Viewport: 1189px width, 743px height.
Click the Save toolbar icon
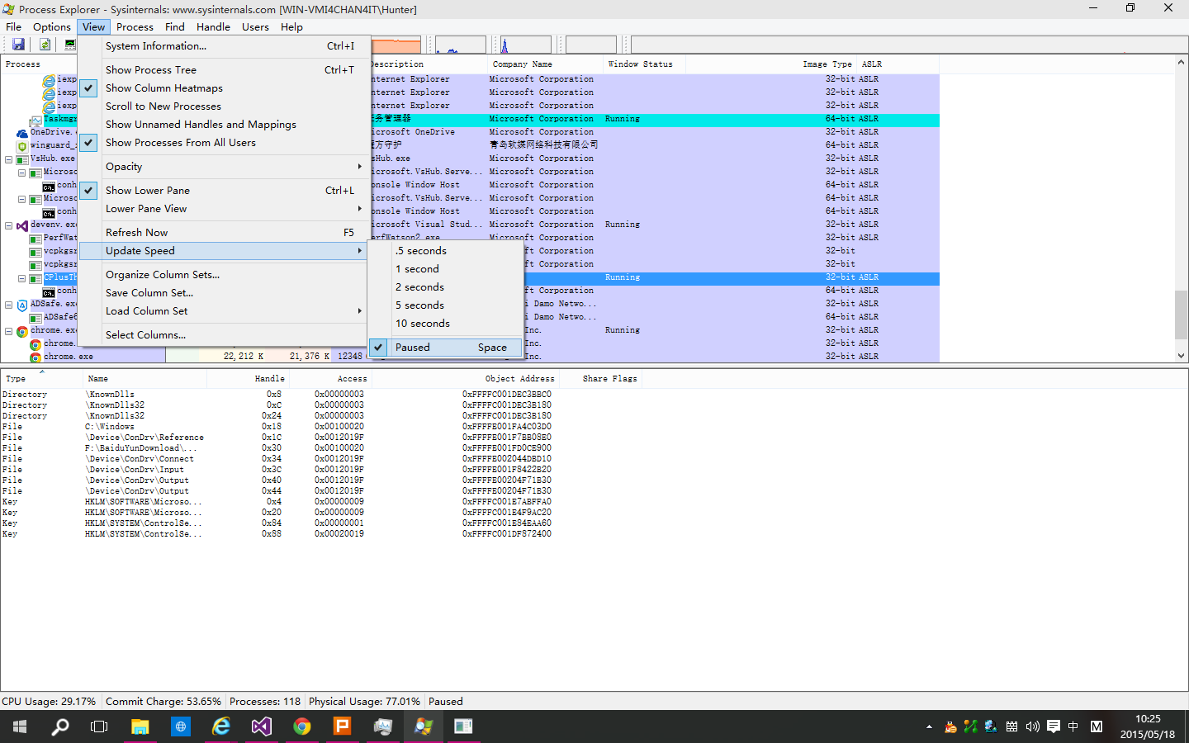(x=18, y=45)
